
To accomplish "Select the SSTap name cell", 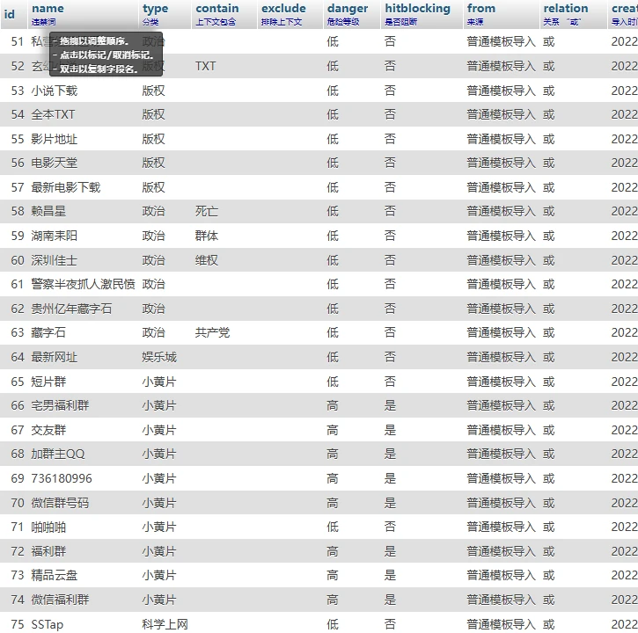I will [x=48, y=624].
